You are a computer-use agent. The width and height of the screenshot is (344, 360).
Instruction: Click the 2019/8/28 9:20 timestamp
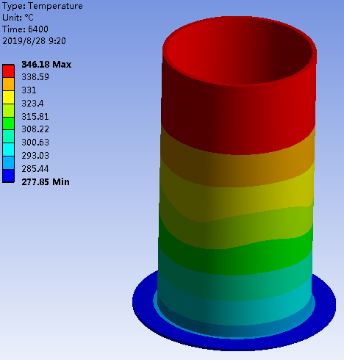tap(34, 41)
